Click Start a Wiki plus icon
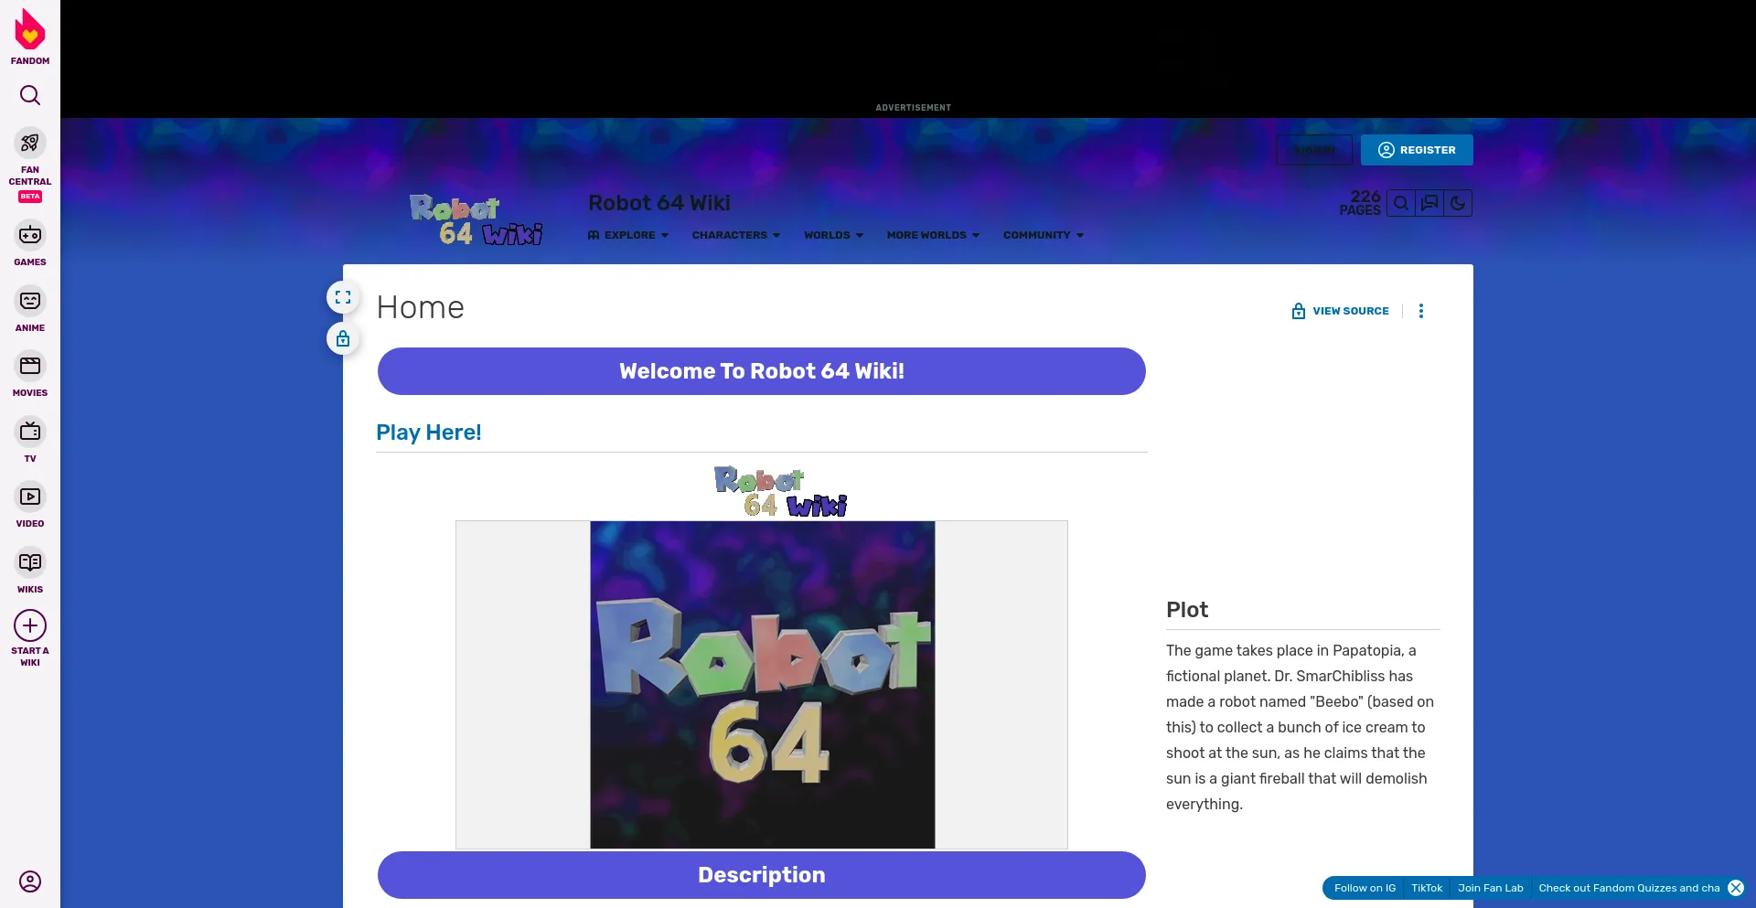 pos(30,625)
